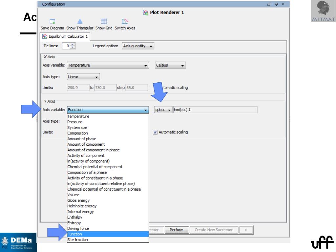Select Driving force from the list
336x252 pixels.
click(x=108, y=228)
